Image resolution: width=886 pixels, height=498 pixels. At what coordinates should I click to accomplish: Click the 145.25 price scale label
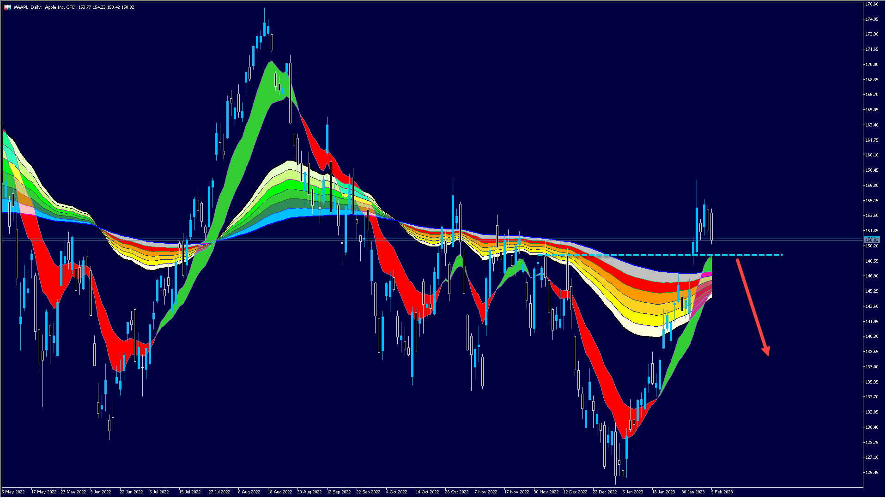pos(872,291)
